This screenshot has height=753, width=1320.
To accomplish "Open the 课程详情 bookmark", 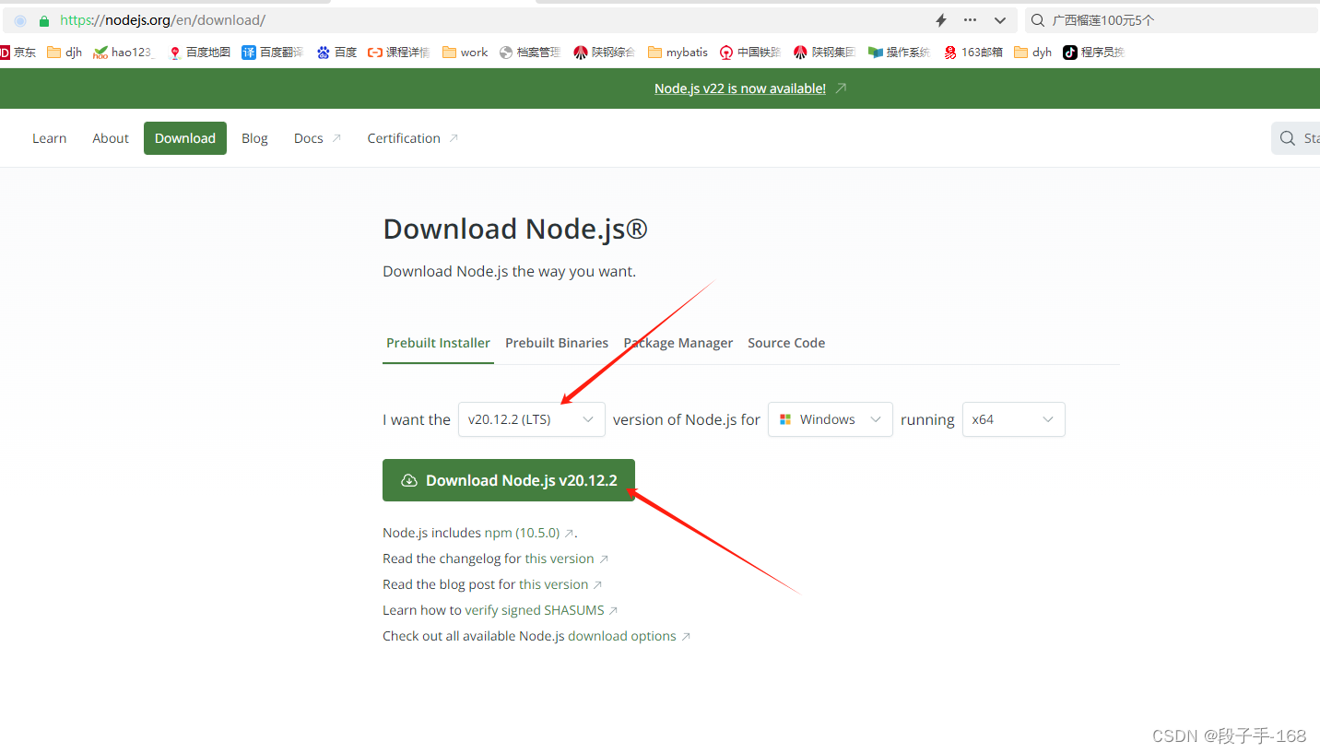I will click(399, 53).
